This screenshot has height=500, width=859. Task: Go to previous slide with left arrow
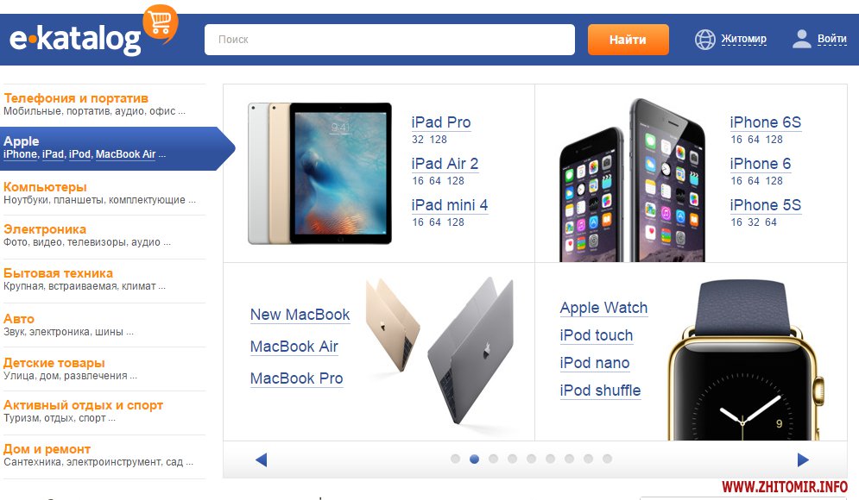point(262,459)
